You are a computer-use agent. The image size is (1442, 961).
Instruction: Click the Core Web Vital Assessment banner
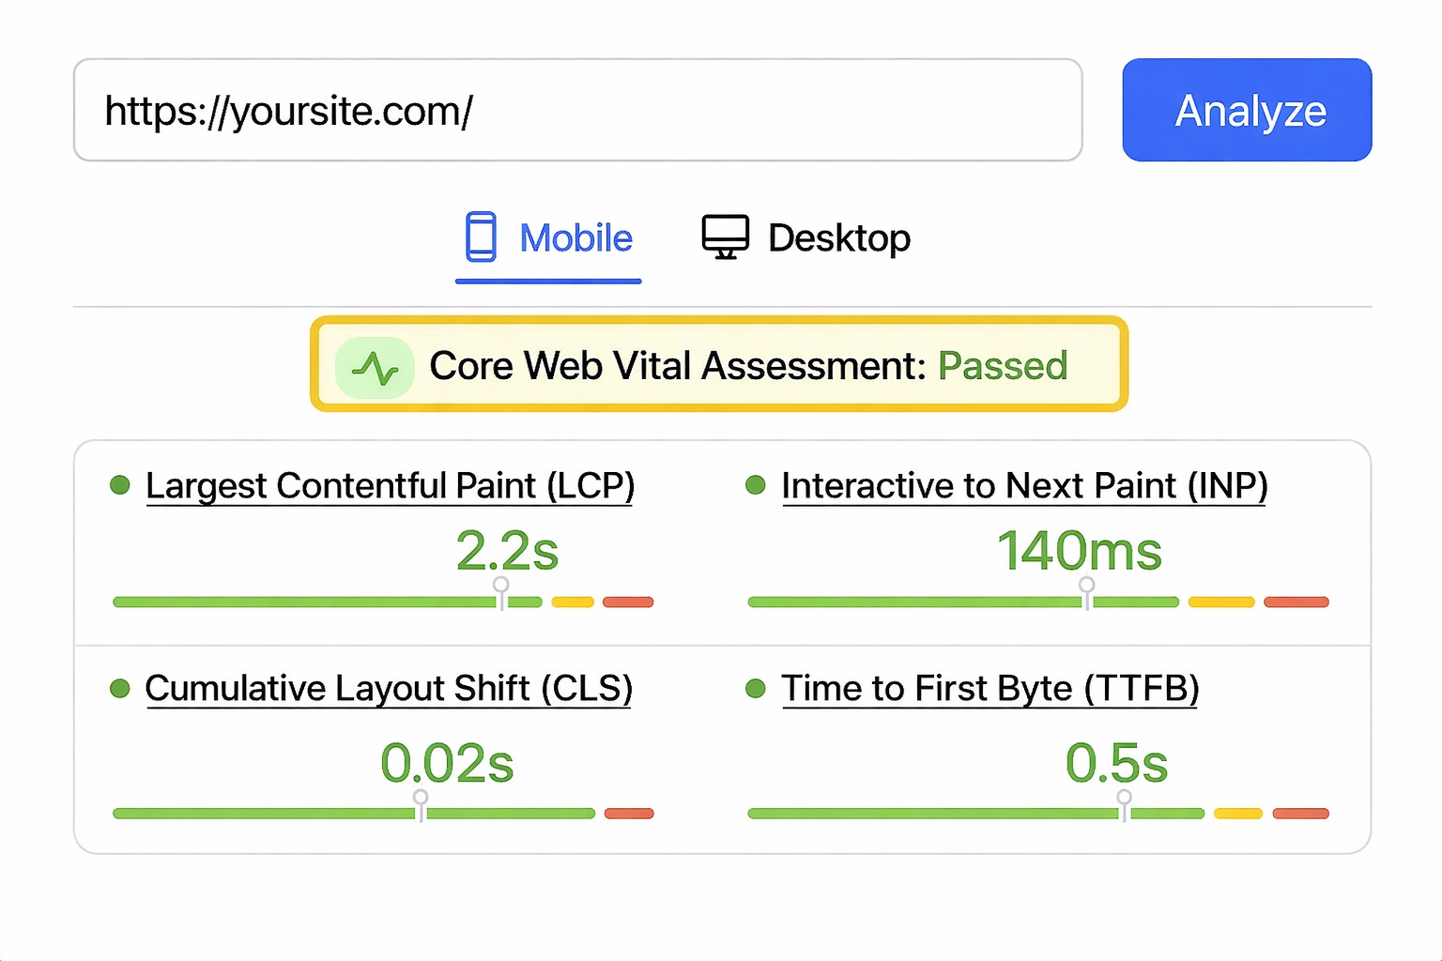[x=719, y=365]
